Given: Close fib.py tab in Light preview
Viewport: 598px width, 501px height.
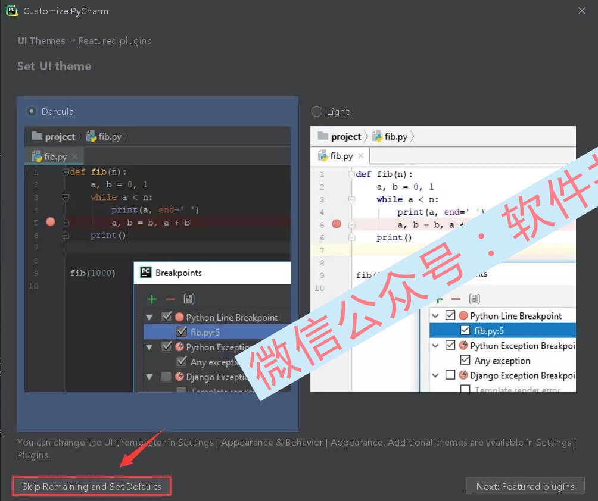Looking at the screenshot, I should [361, 155].
